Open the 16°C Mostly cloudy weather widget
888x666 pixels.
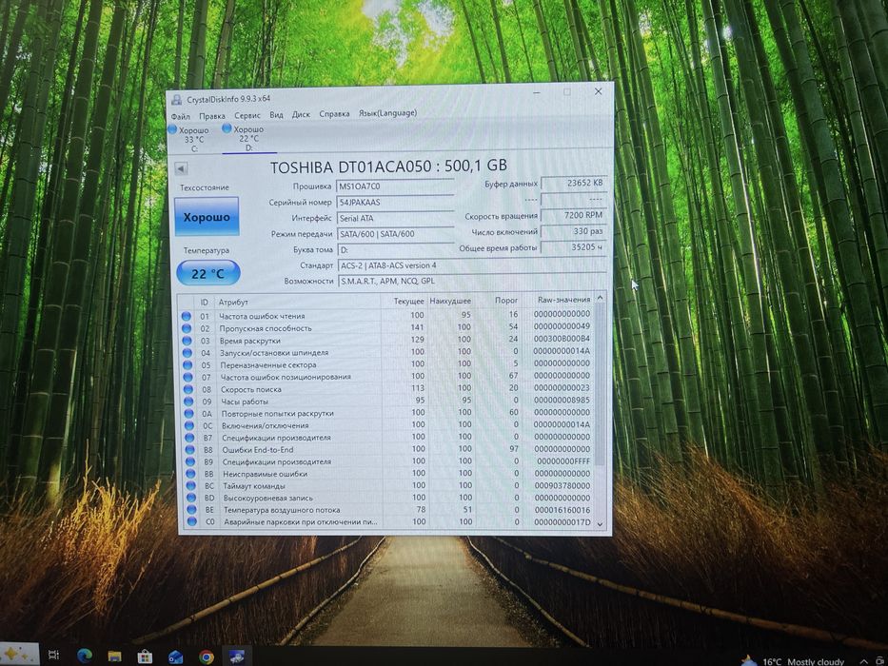(793, 661)
